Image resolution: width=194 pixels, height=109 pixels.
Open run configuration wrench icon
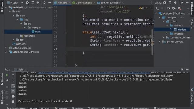(7, 81)
